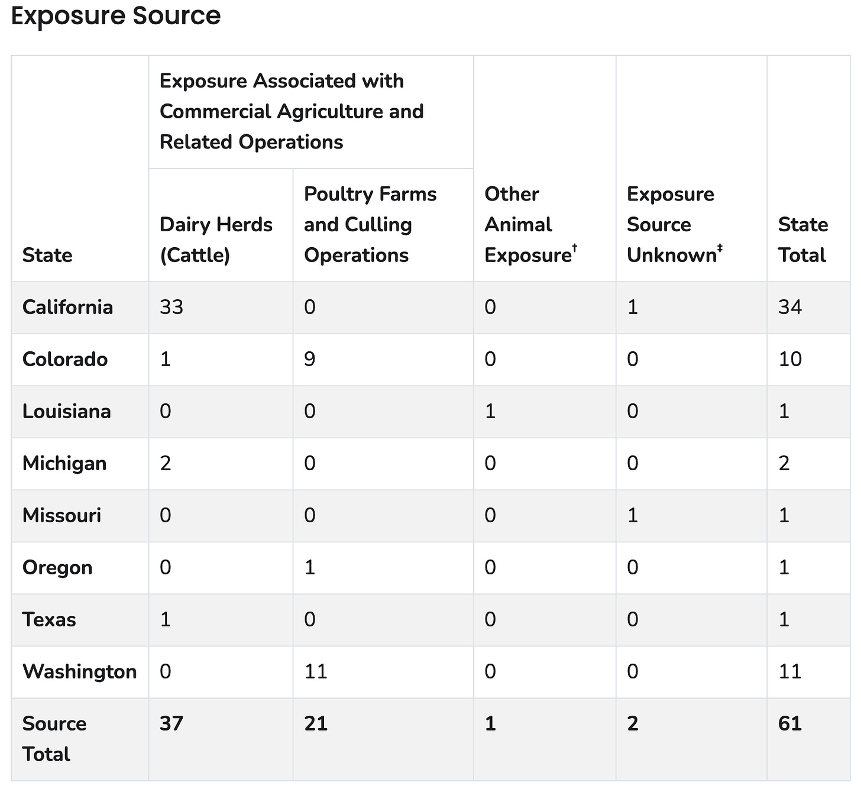Click the grand total value 61
The width and height of the screenshot is (861, 792).
coord(790,723)
